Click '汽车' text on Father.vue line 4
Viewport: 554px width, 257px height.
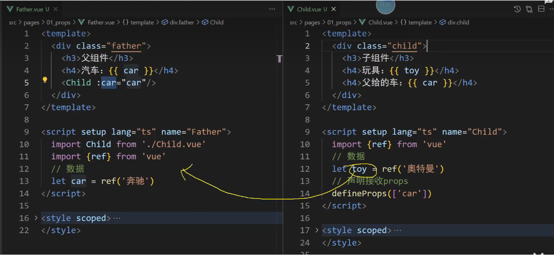click(x=91, y=71)
